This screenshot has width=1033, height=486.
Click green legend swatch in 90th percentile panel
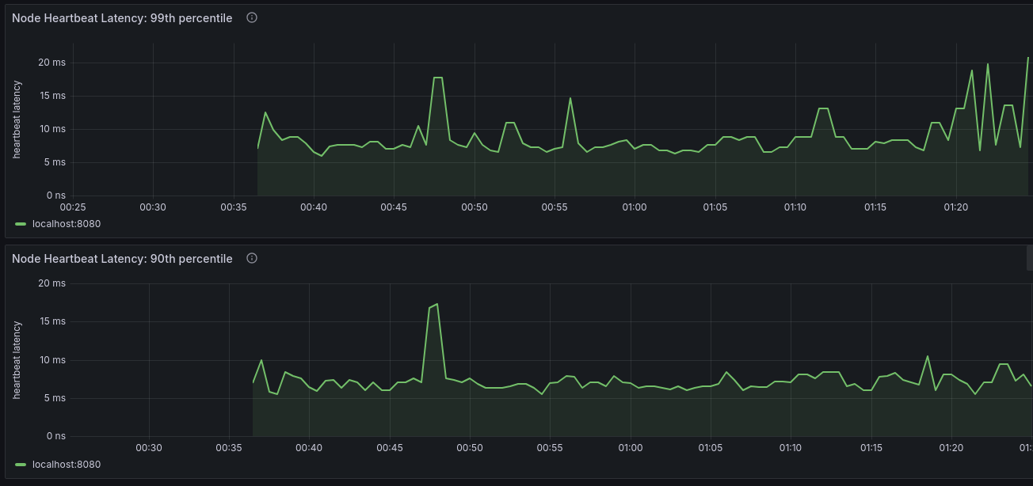[21, 465]
